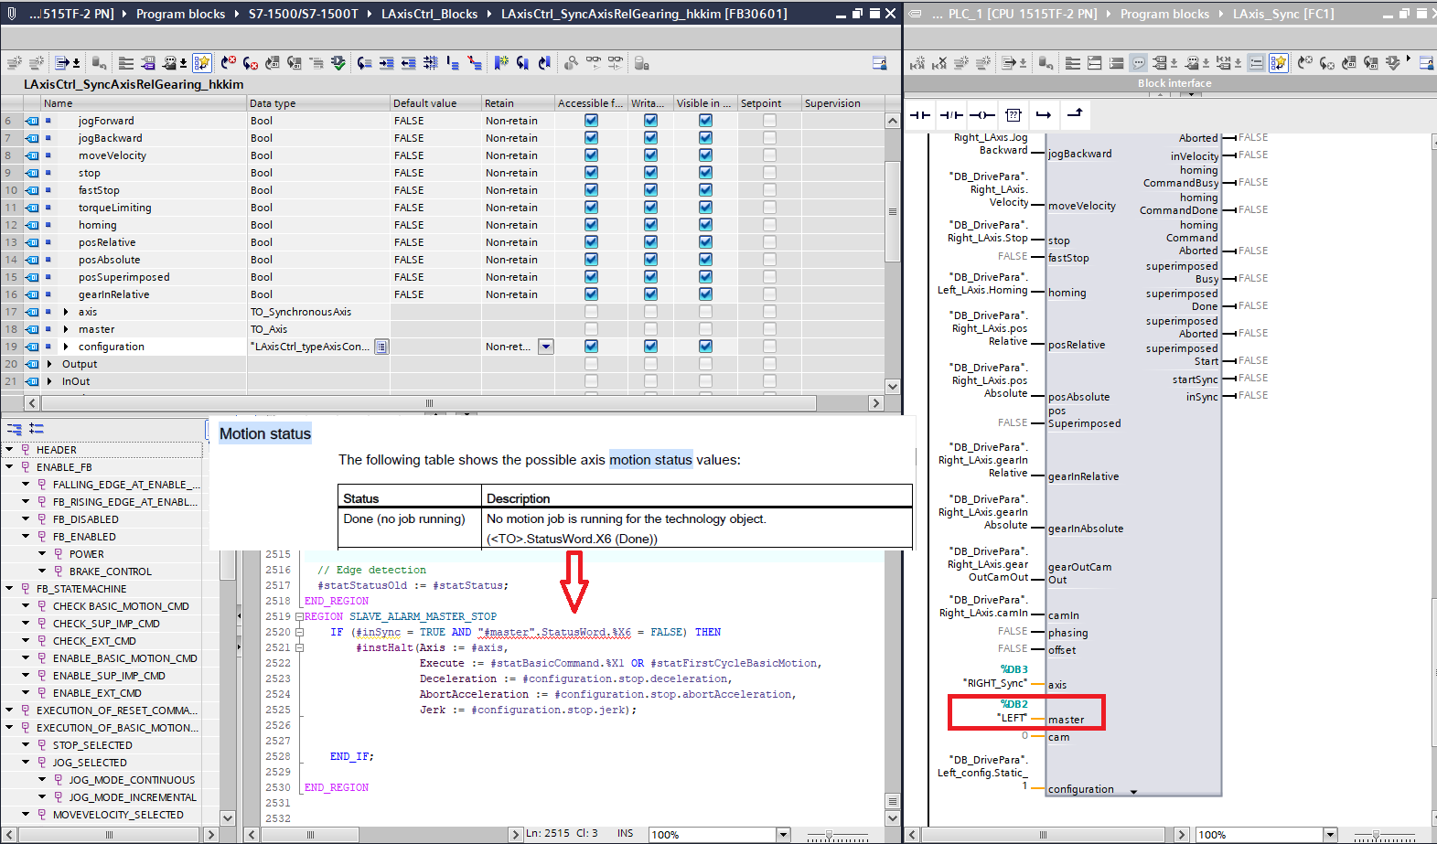Click the Block interface header bar

coord(1174,83)
